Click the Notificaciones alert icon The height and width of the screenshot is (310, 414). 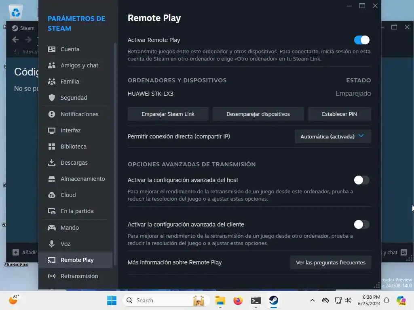point(52,114)
